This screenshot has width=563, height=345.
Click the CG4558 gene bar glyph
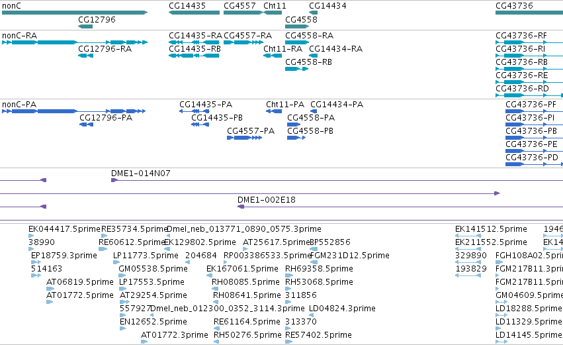[x=297, y=26]
